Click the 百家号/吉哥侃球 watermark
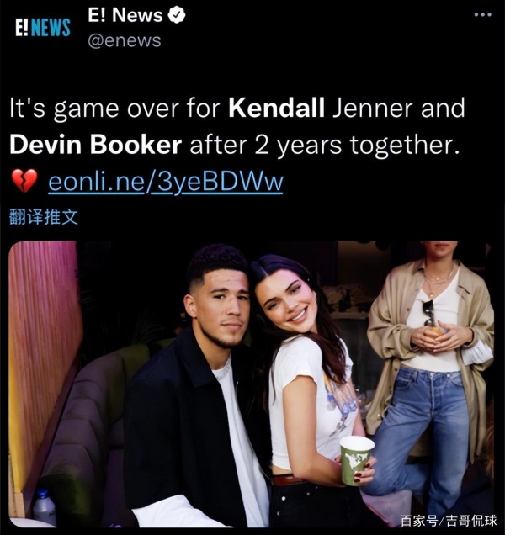The image size is (505, 535). [449, 521]
